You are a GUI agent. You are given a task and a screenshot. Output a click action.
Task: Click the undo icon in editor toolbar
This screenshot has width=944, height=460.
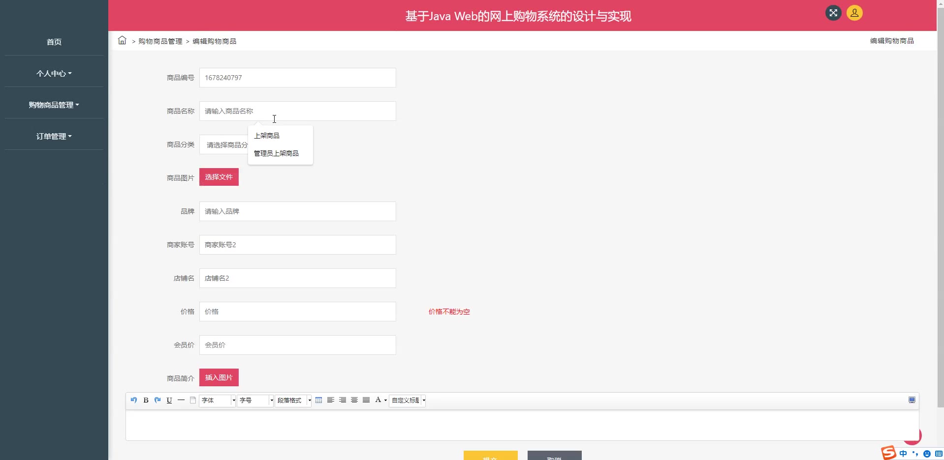coord(134,400)
